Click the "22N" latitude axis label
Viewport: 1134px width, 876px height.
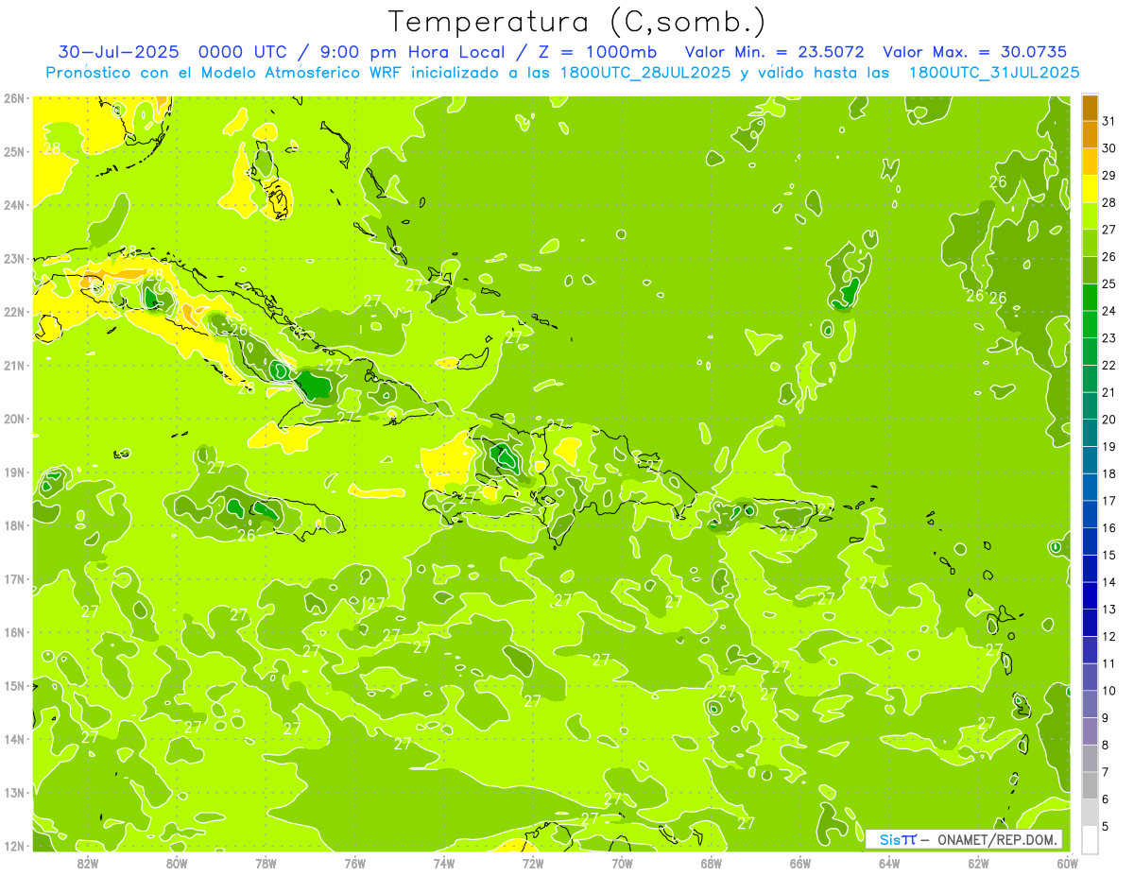tap(14, 312)
